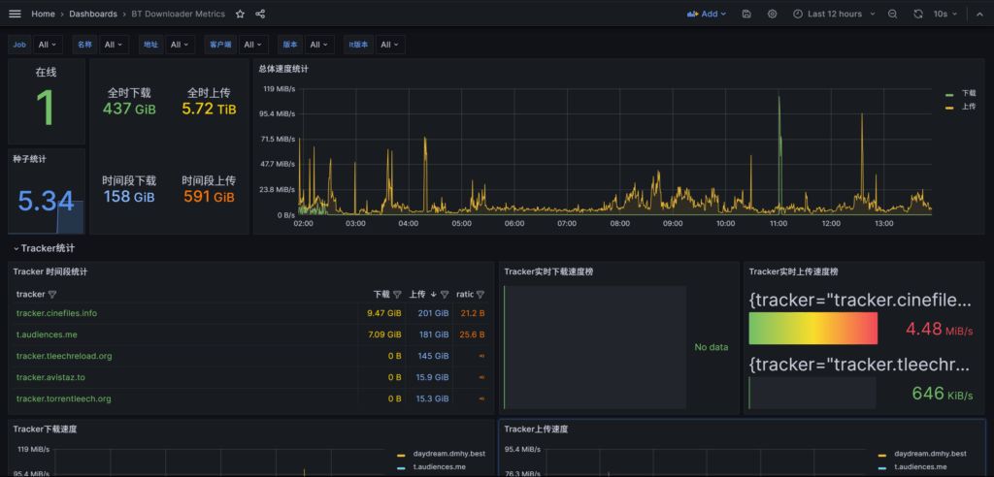
Task: Open the 客户端 variable dropdown
Action: pos(253,45)
